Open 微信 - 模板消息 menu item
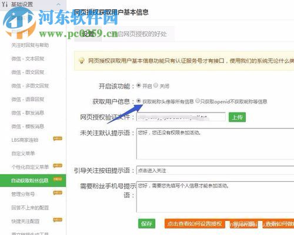Image resolution: width=294 pixels, height=235 pixels. click(28, 127)
